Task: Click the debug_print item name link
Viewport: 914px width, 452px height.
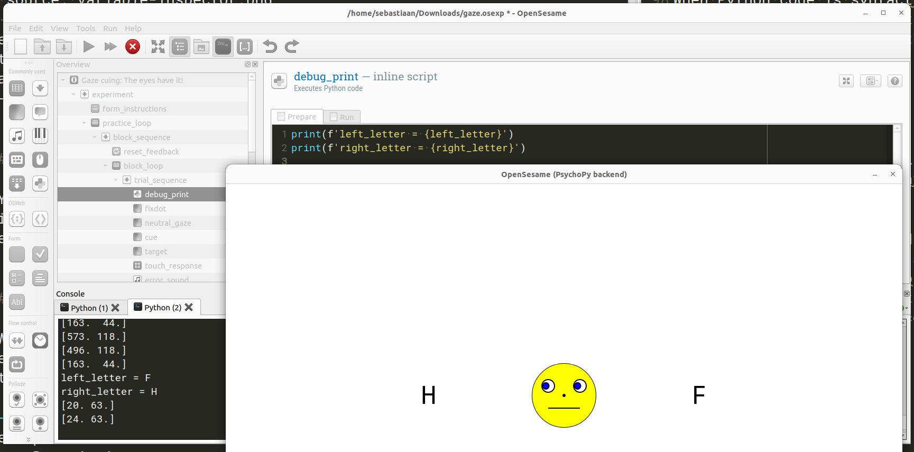Action: click(326, 77)
